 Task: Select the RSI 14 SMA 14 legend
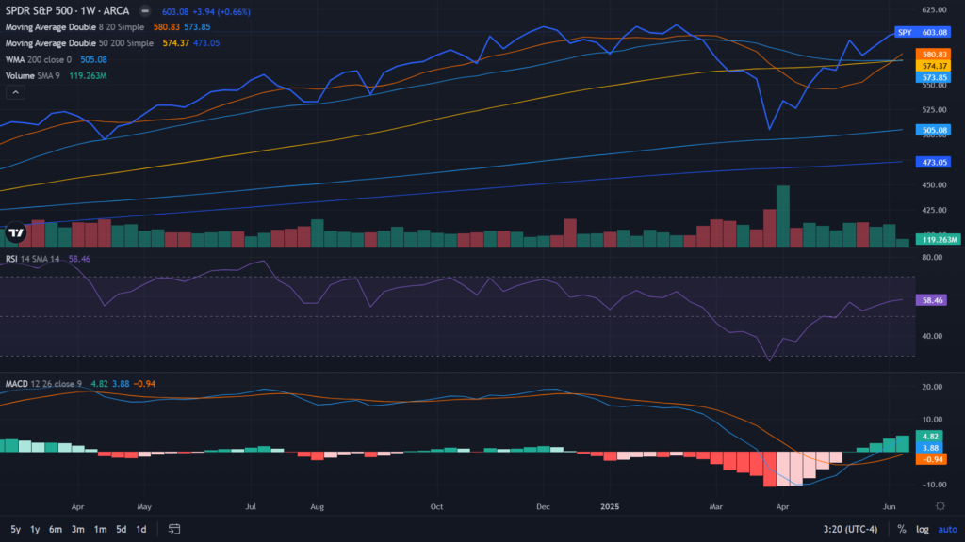(33, 259)
